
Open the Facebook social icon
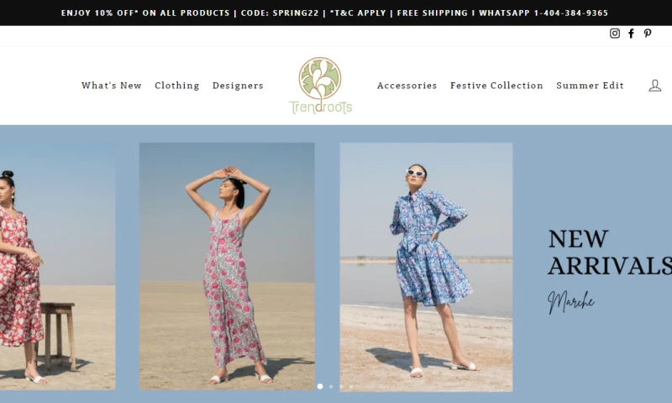tap(631, 34)
